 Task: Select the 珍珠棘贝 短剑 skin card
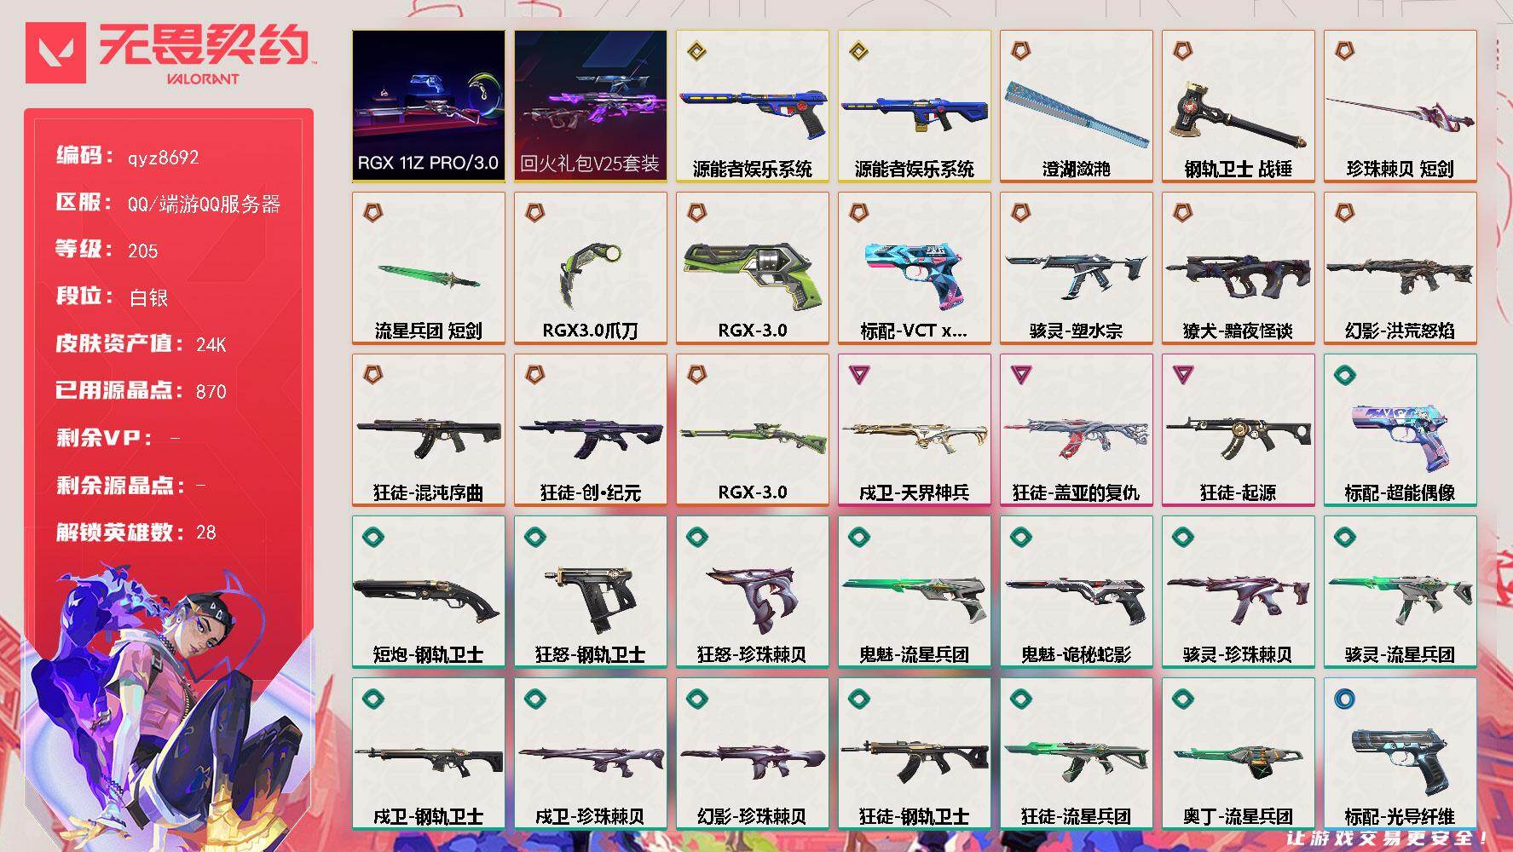1400,106
